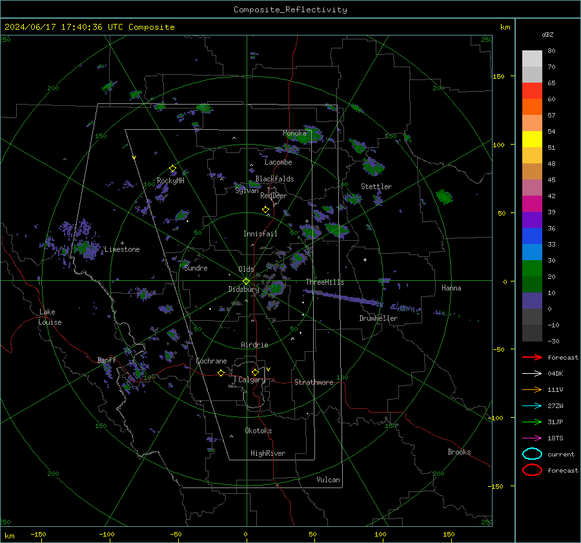Click the Lacombe town label
Image resolution: width=581 pixels, height=543 pixels.
click(x=278, y=162)
